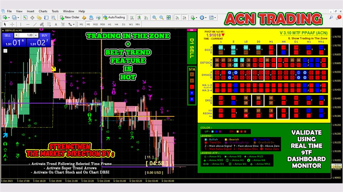Switch chart to Line Chart mode

coord(146,17)
